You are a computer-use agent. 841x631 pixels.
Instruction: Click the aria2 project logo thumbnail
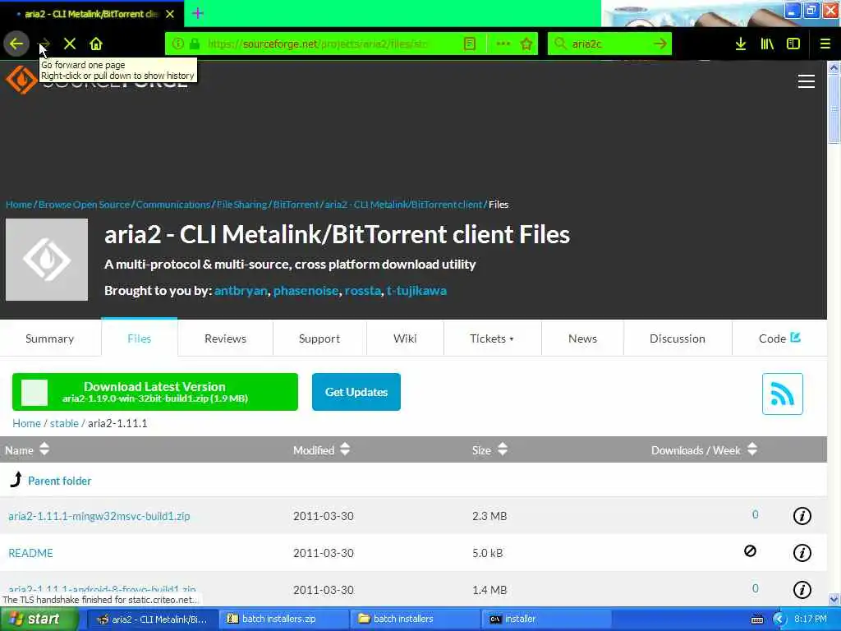coord(47,259)
